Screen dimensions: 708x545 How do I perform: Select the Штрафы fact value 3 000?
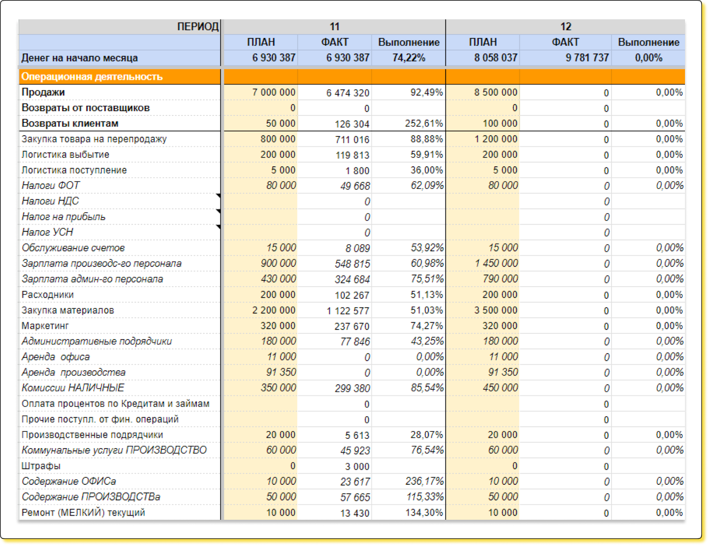357,466
